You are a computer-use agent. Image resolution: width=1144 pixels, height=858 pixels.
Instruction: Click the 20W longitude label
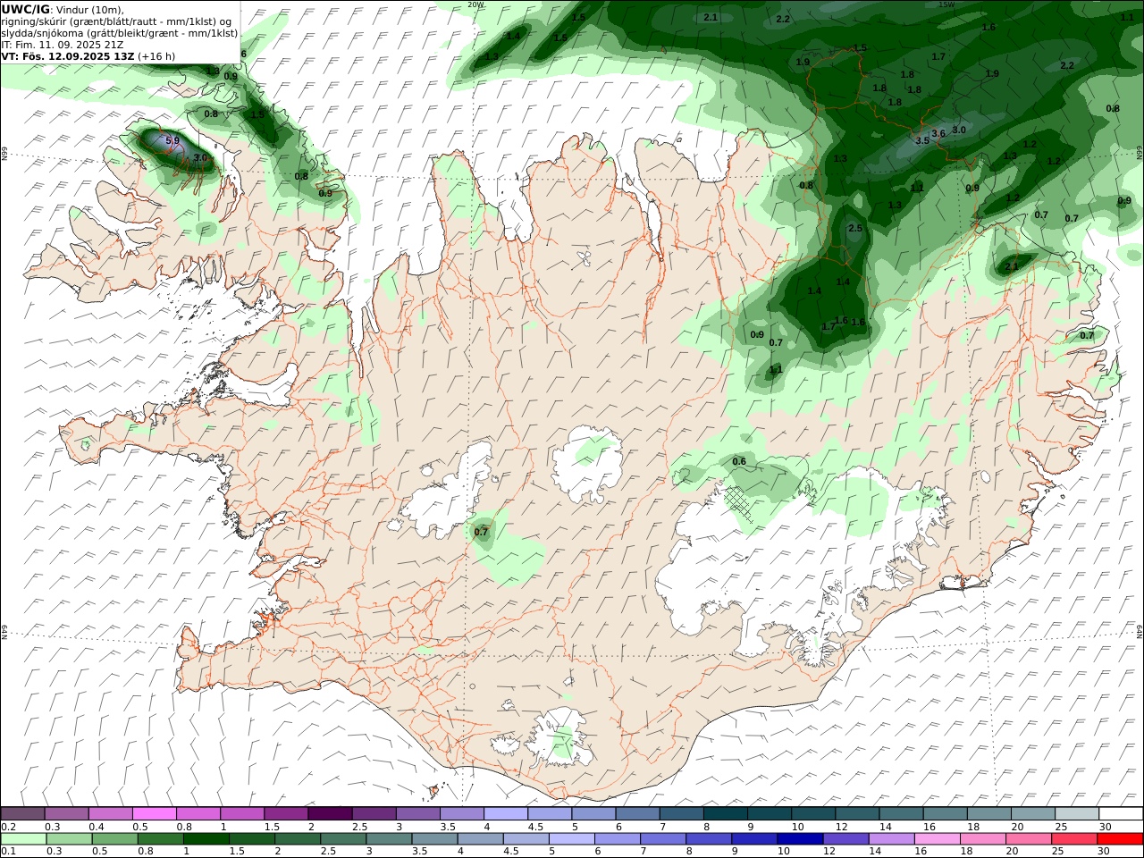click(x=475, y=4)
